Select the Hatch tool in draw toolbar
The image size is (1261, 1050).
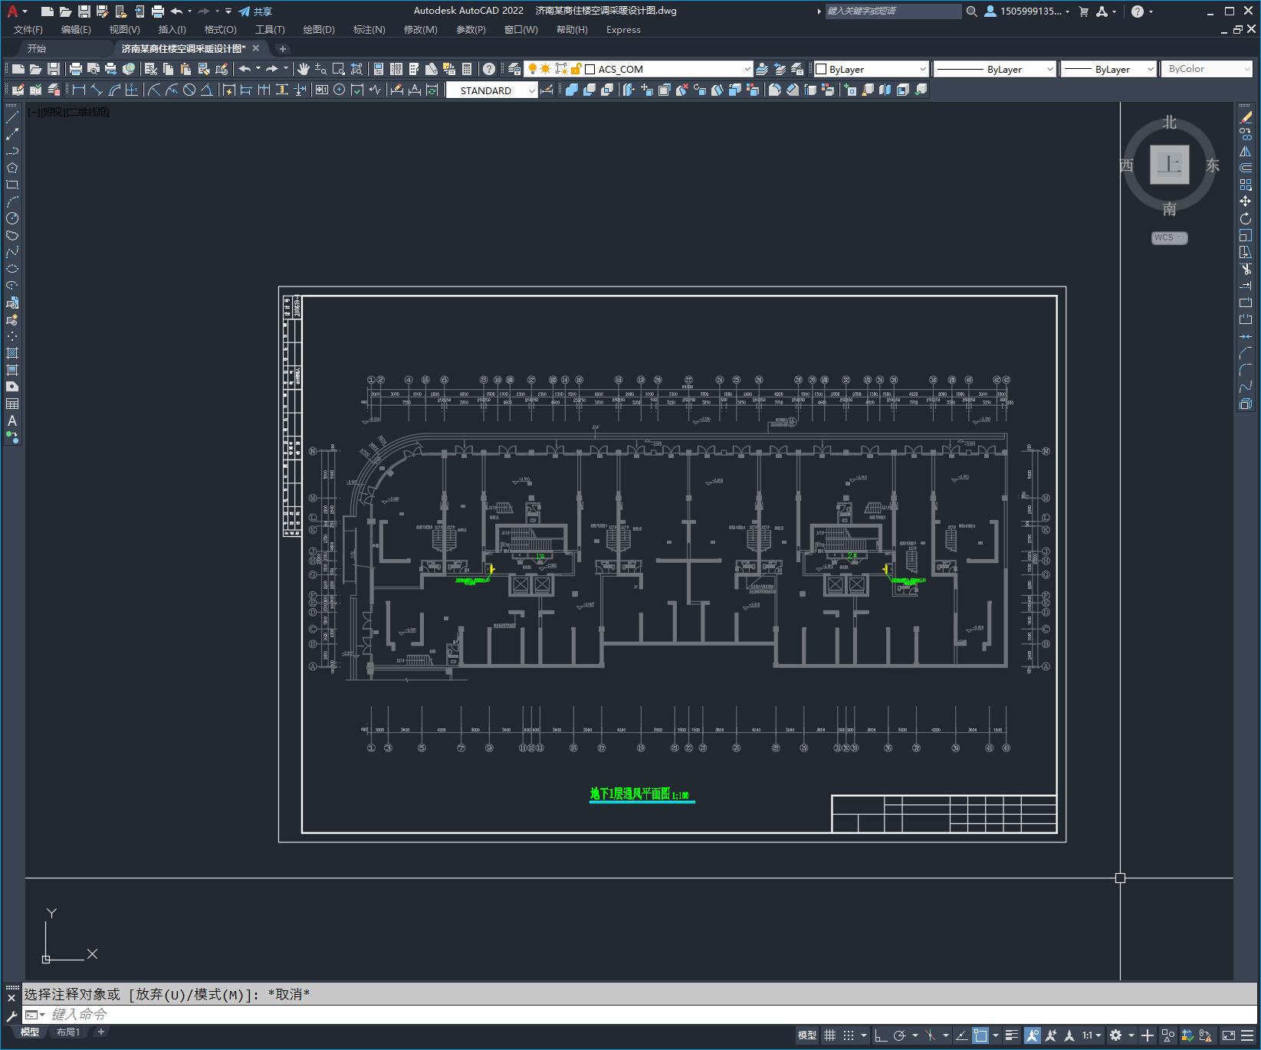tap(11, 353)
